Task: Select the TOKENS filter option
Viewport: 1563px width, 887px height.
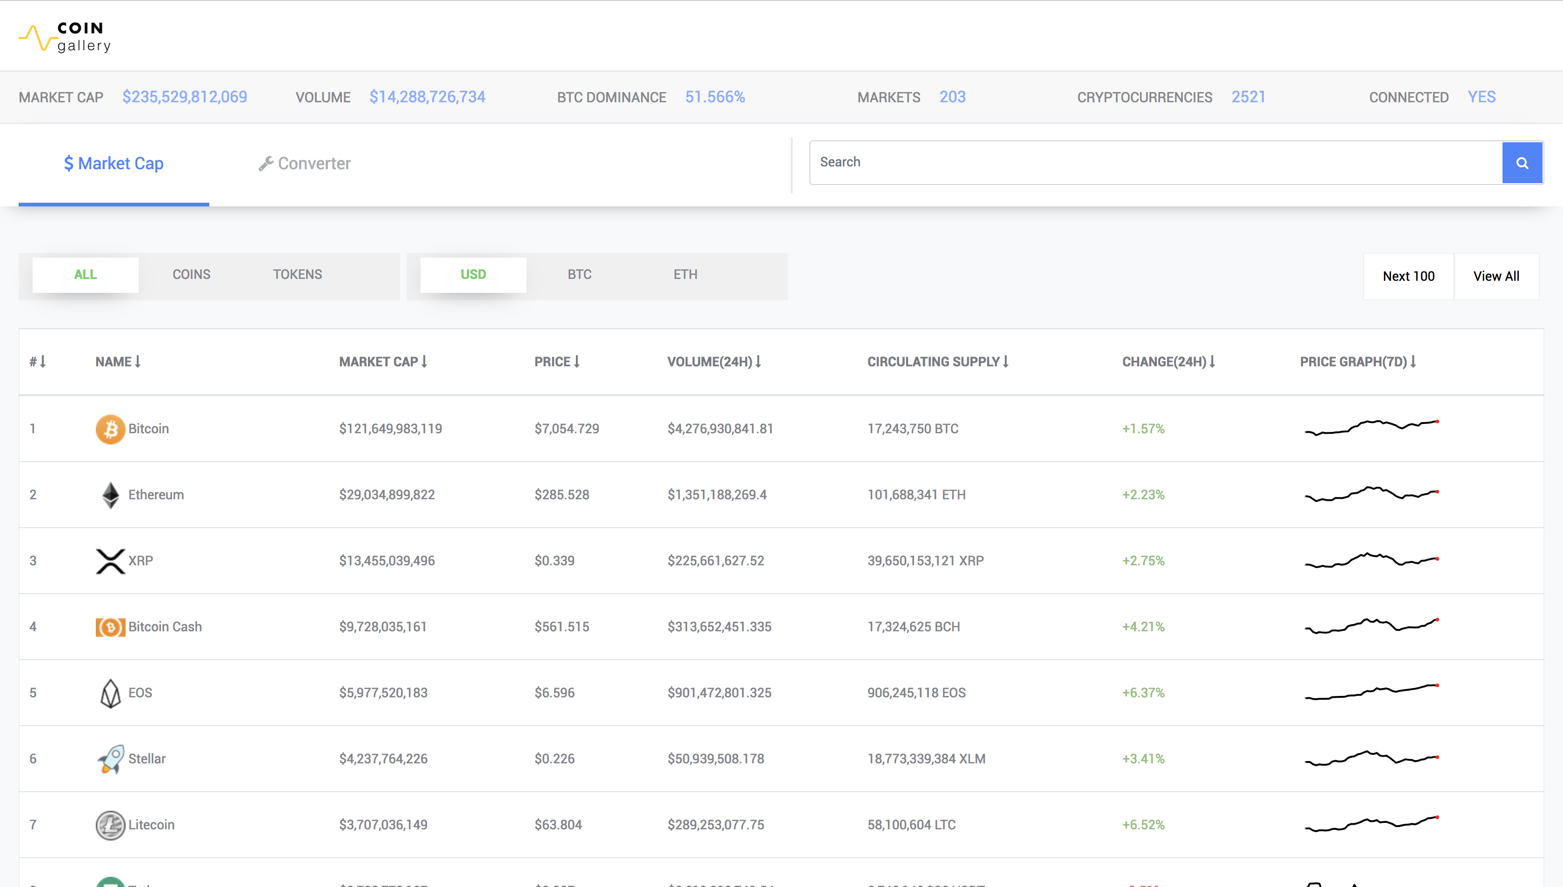Action: coord(298,275)
